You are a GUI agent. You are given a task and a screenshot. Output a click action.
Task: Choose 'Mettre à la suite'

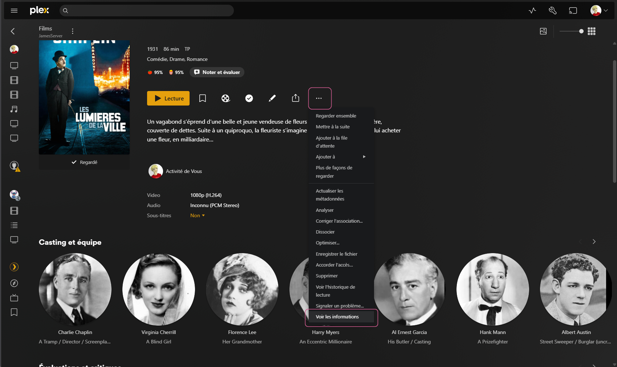tap(341, 127)
